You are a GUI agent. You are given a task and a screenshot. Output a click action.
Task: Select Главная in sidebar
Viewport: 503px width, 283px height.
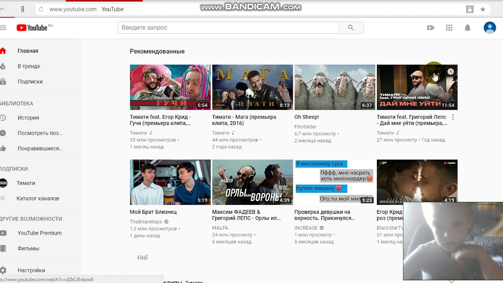point(28,51)
